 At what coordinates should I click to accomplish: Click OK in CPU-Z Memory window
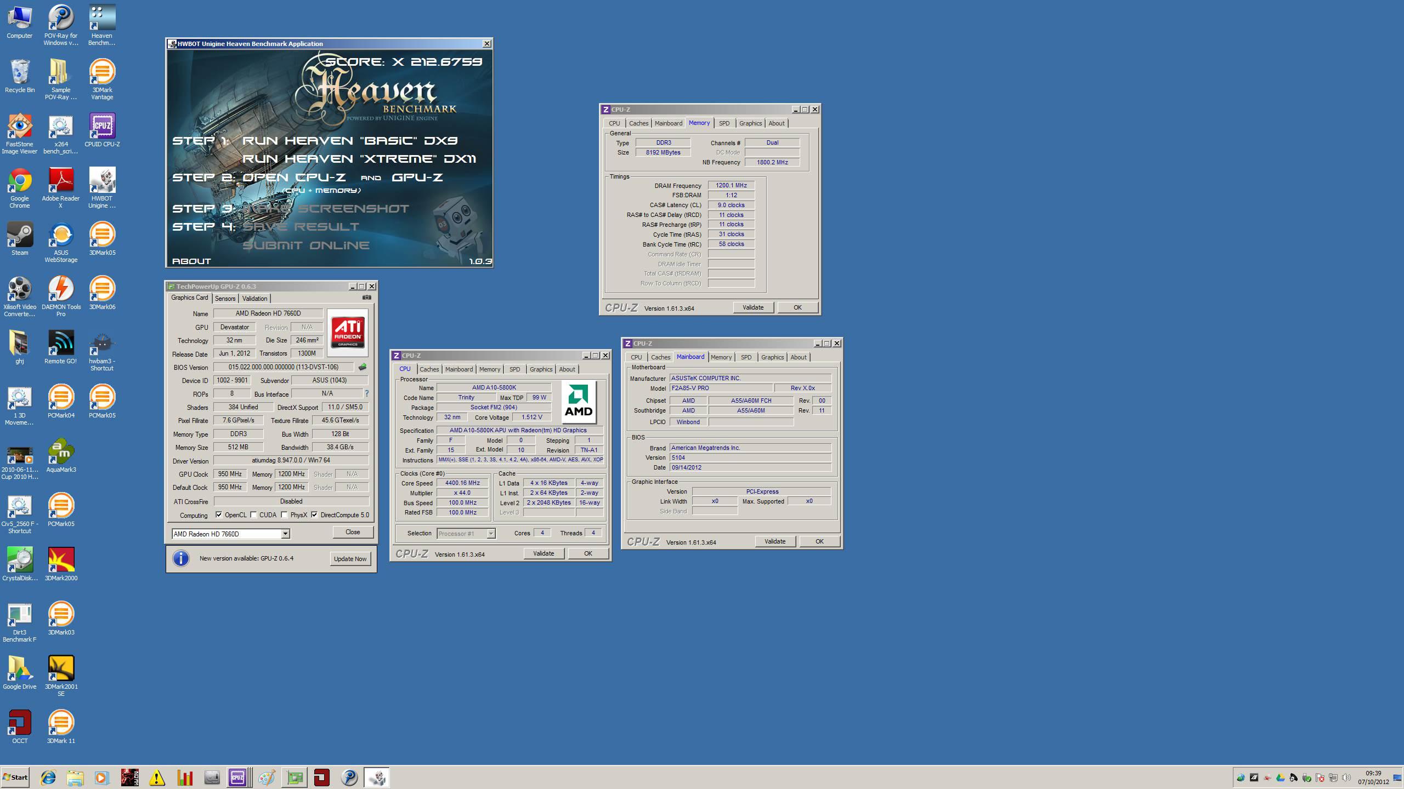click(797, 307)
